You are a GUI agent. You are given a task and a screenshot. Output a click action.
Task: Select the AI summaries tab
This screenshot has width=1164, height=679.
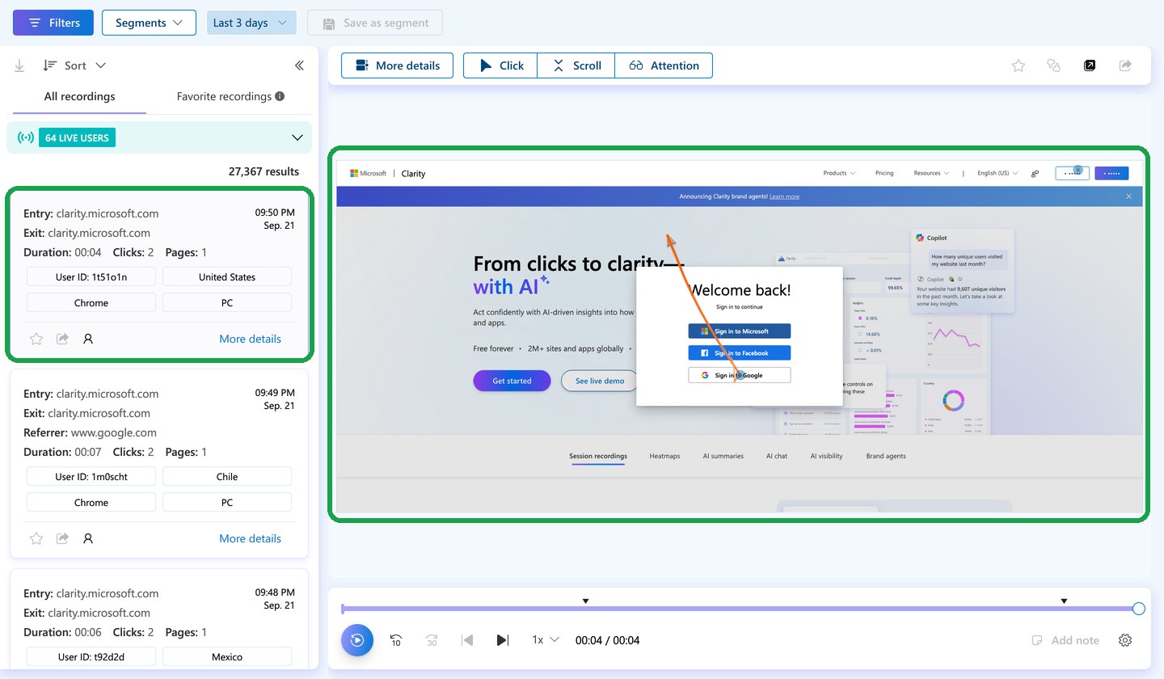click(723, 456)
